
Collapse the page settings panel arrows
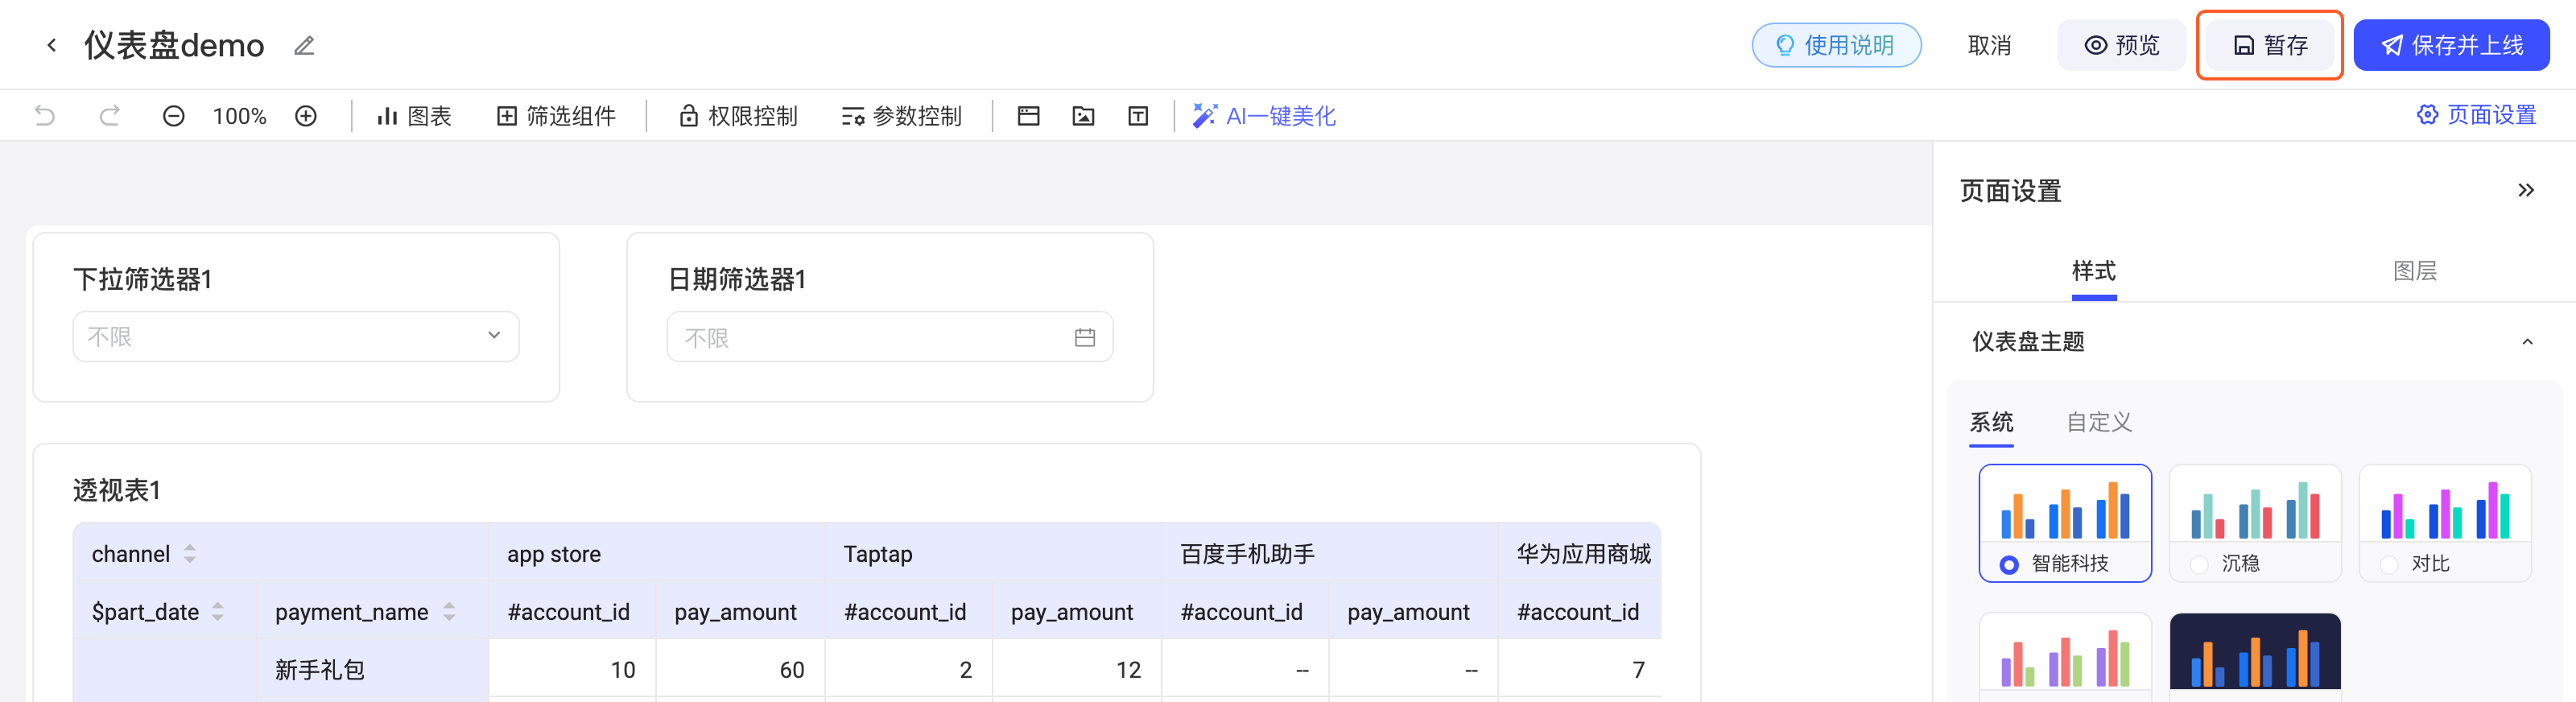(2526, 190)
